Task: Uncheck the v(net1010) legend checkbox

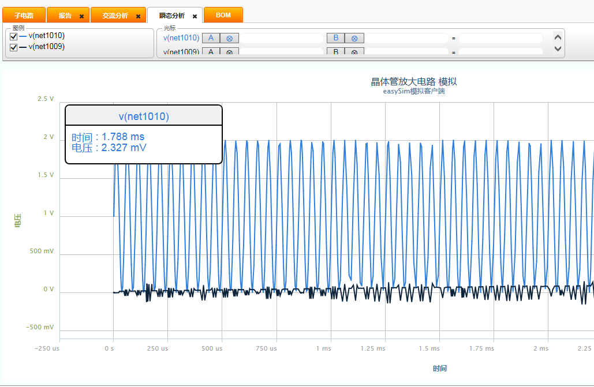Action: coord(14,36)
